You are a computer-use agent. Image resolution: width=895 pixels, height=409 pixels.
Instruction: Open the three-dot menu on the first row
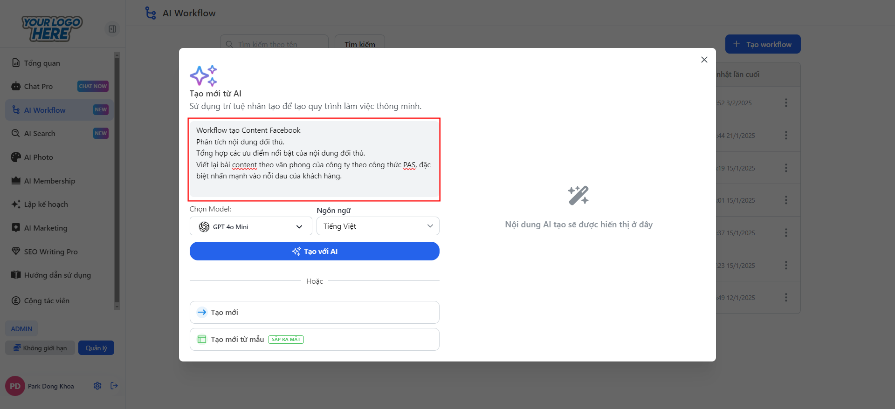point(786,103)
